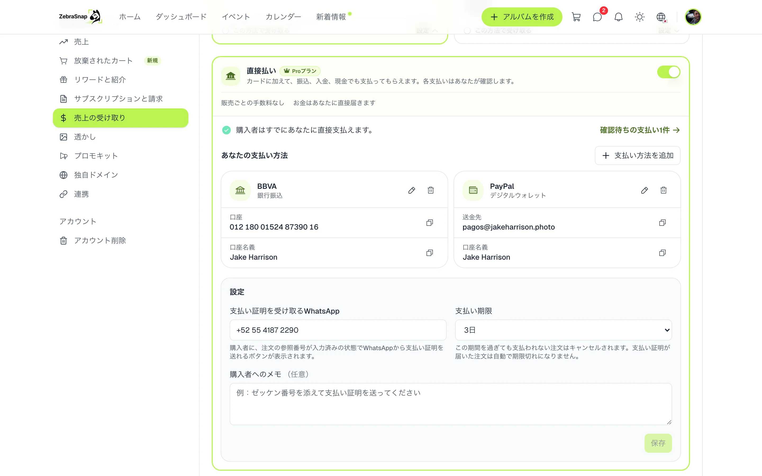Copy the BBVA account holder name
The image size is (762, 476).
point(429,253)
